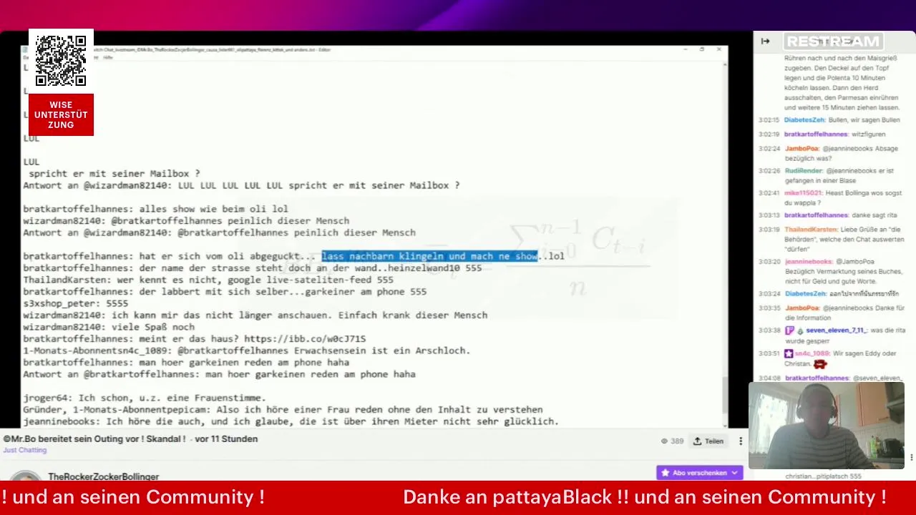Open Abo verschenken dropdown chevron
916x515 pixels.
tap(734, 473)
